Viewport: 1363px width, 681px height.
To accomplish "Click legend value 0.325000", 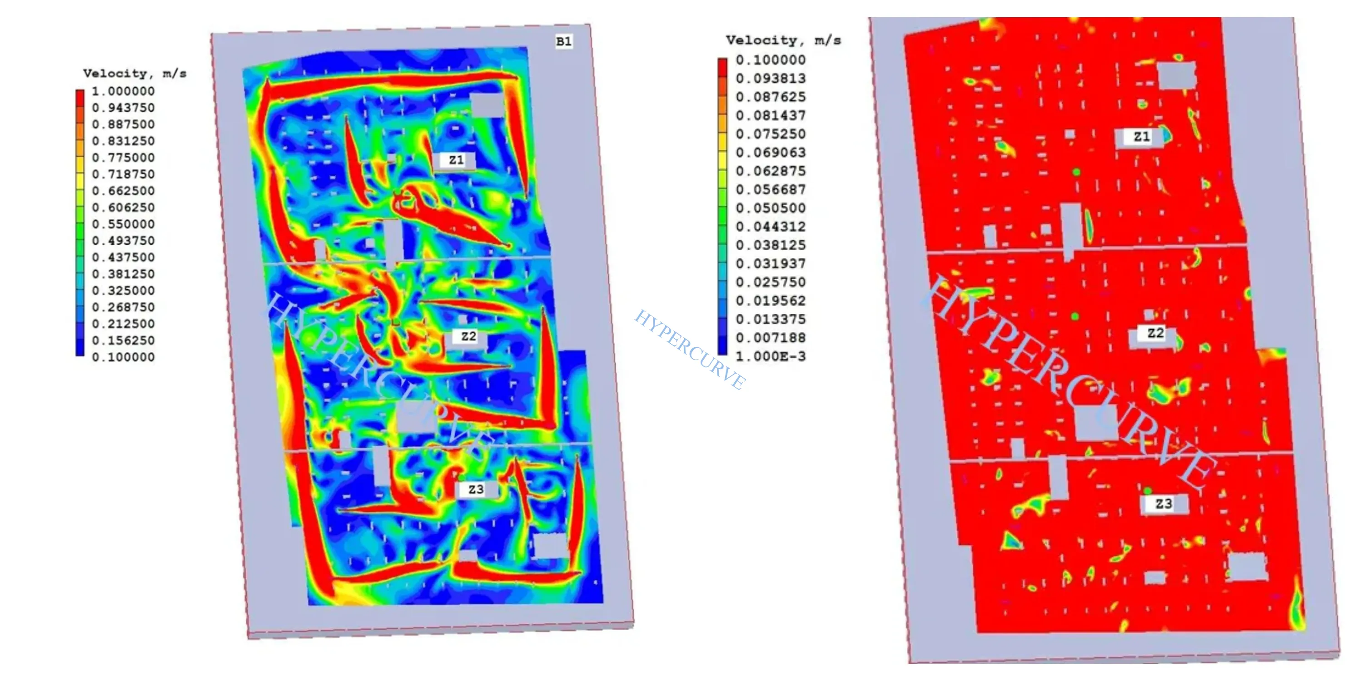I will click(123, 291).
